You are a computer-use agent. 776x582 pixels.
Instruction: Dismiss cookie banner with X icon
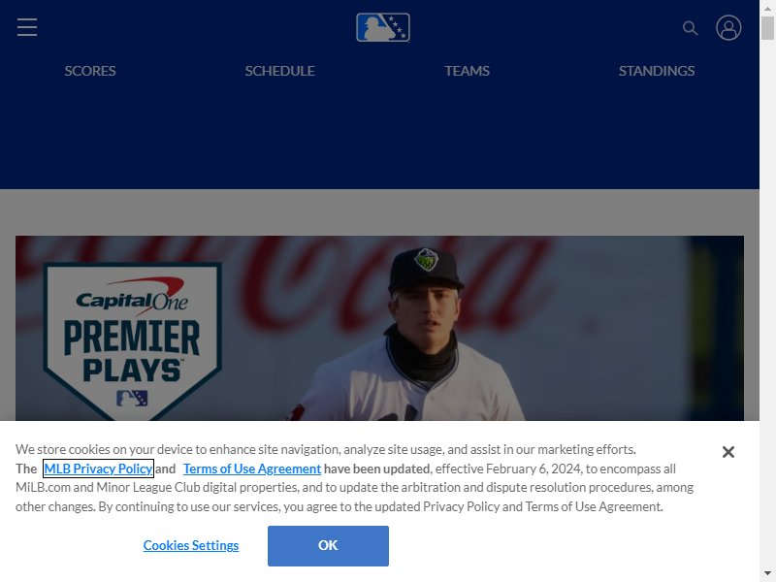coord(728,452)
